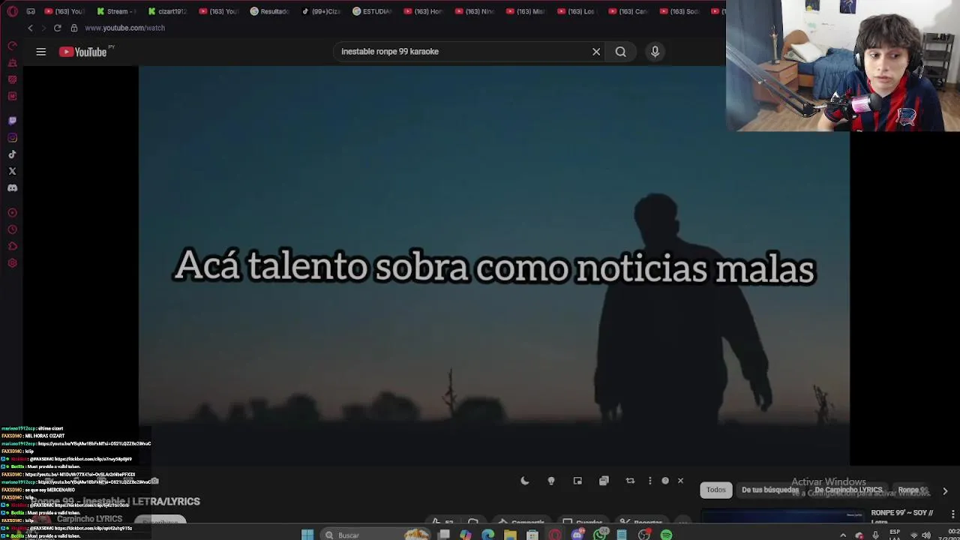Click the Inestable lyrics video player
Viewport: 960px width, 540px height.
[493, 265]
